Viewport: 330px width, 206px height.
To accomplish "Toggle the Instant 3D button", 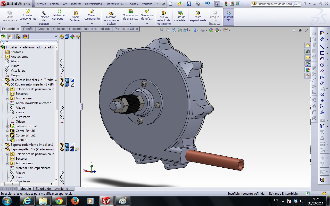I will tap(228, 16).
